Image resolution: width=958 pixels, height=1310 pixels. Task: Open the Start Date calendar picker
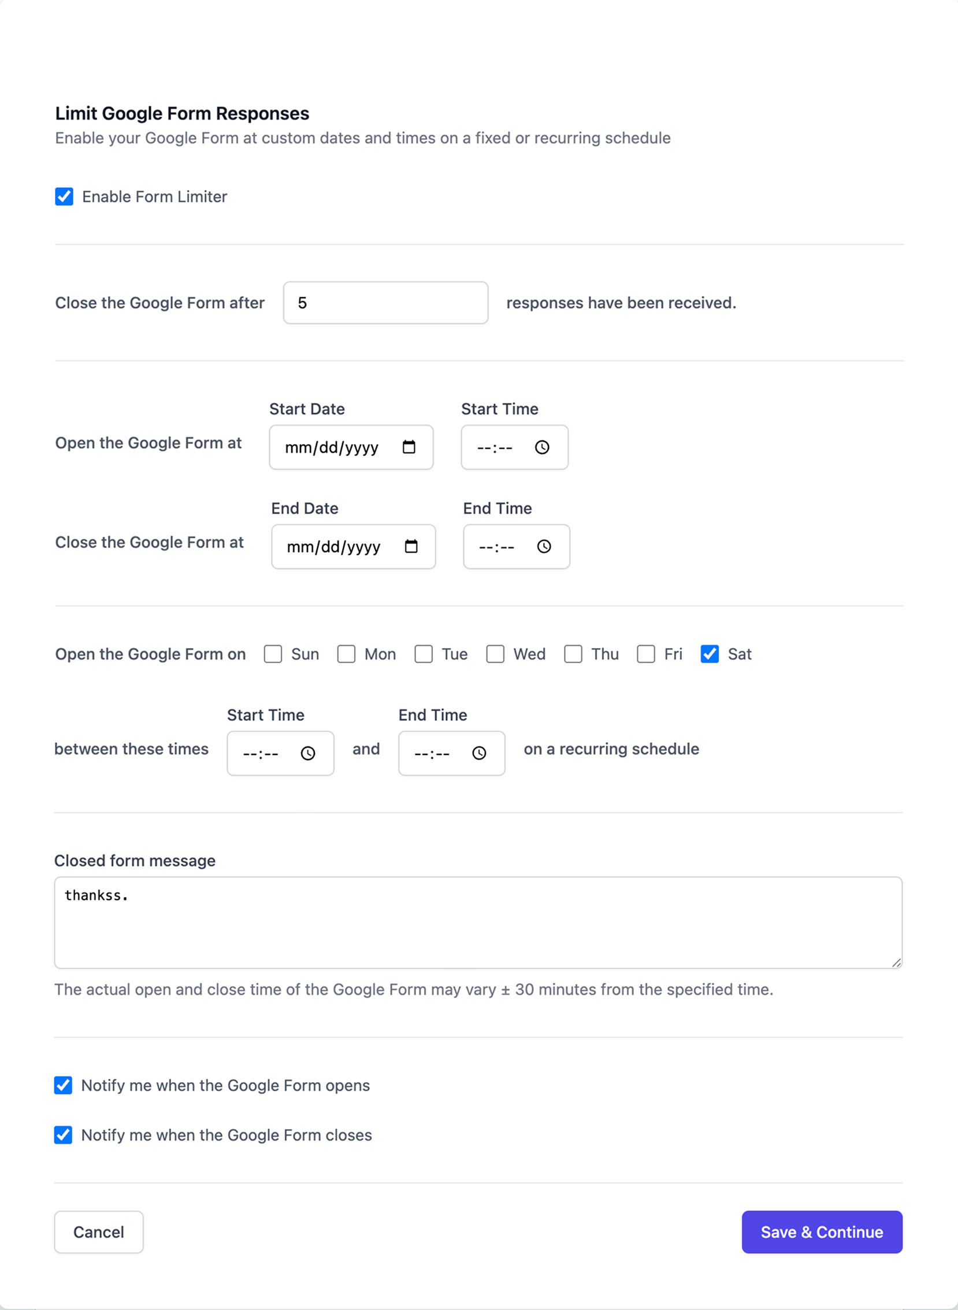(410, 447)
